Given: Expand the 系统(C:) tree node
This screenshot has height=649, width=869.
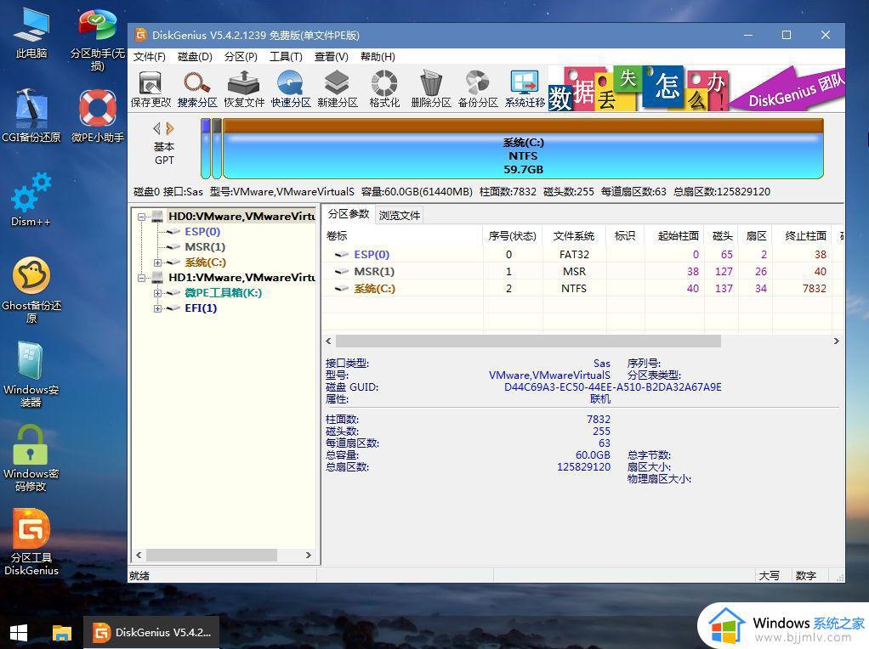Looking at the screenshot, I should coord(158,262).
